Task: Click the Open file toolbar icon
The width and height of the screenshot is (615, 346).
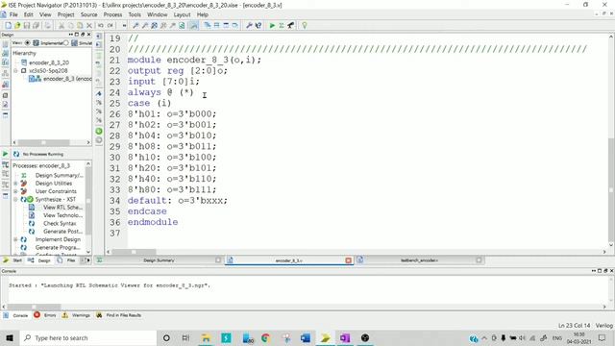Action: (17, 26)
